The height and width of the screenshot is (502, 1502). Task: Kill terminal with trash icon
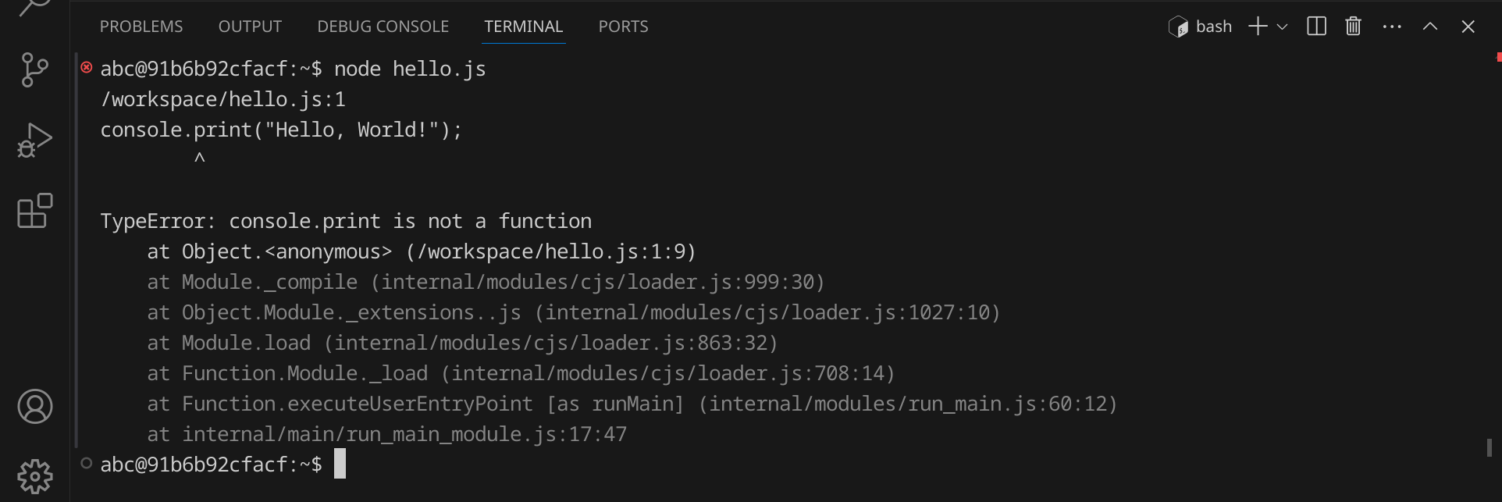pos(1353,27)
